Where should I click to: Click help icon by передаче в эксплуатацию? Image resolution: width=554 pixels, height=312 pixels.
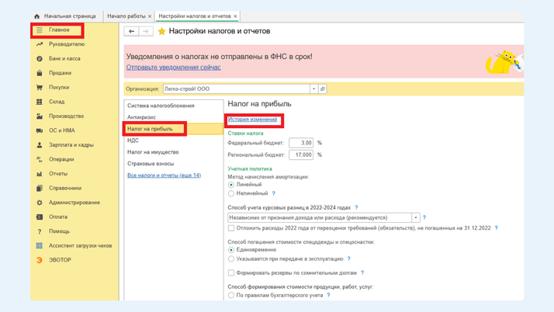tap(348, 259)
